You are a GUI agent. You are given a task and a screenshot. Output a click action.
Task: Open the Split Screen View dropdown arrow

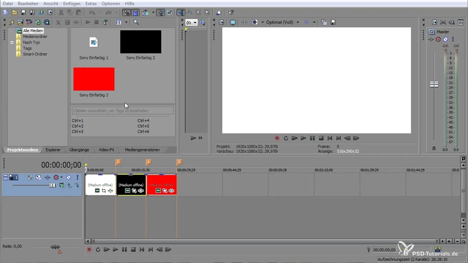(263, 22)
